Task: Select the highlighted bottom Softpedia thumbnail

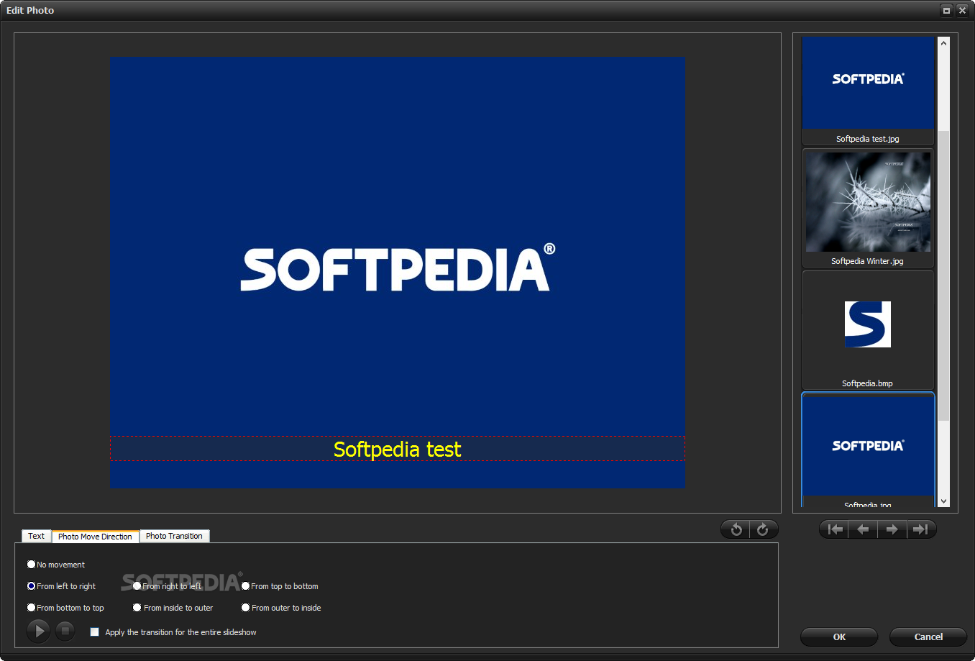Action: click(x=868, y=450)
